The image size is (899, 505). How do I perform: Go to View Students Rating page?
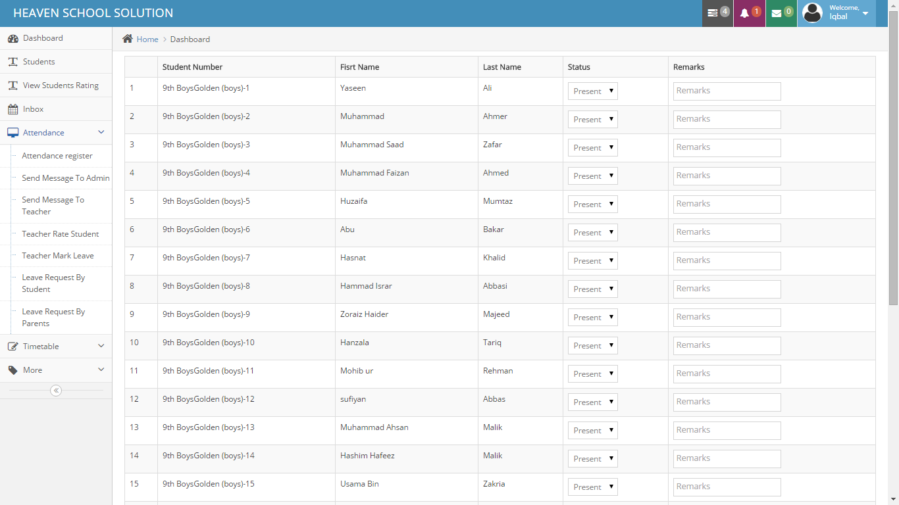coord(61,85)
